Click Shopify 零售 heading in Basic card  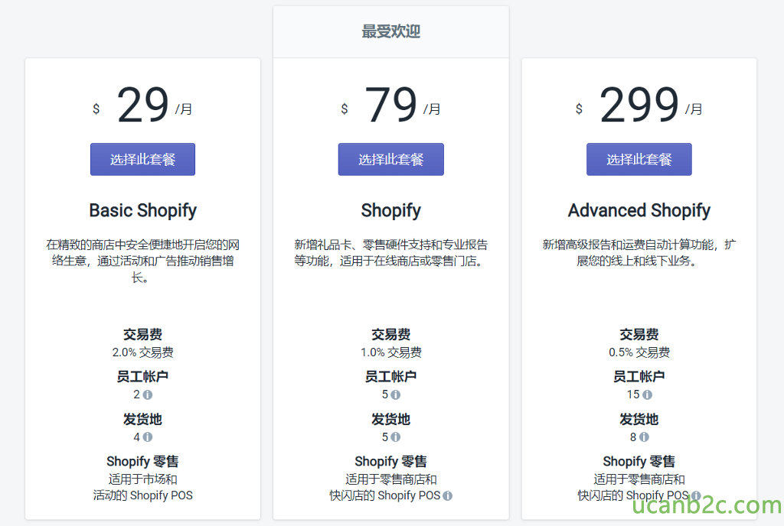[142, 461]
